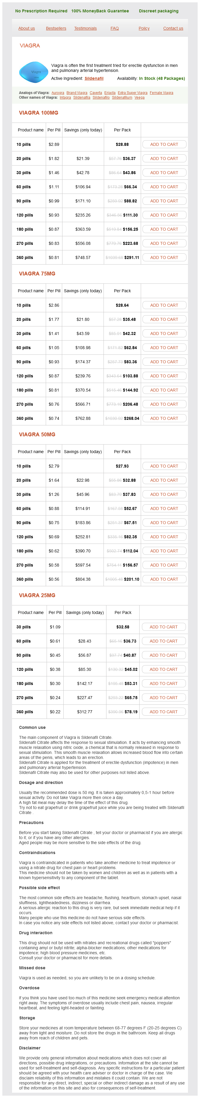Open the Sildenafil active ingredient link
The height and width of the screenshot is (1098, 200).
[x=94, y=78]
